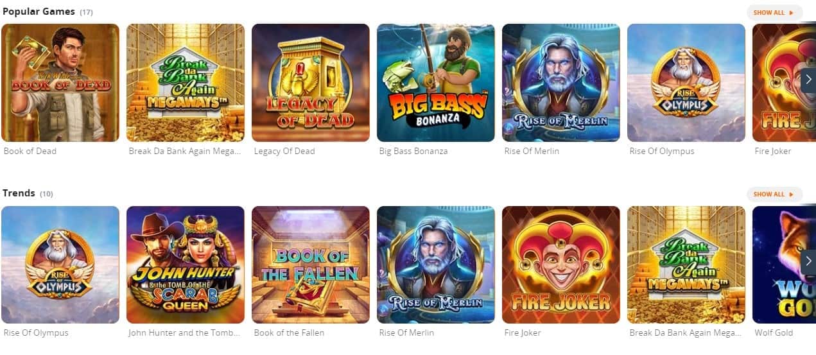Click Show All for Trends
816x355 pixels.
774,194
